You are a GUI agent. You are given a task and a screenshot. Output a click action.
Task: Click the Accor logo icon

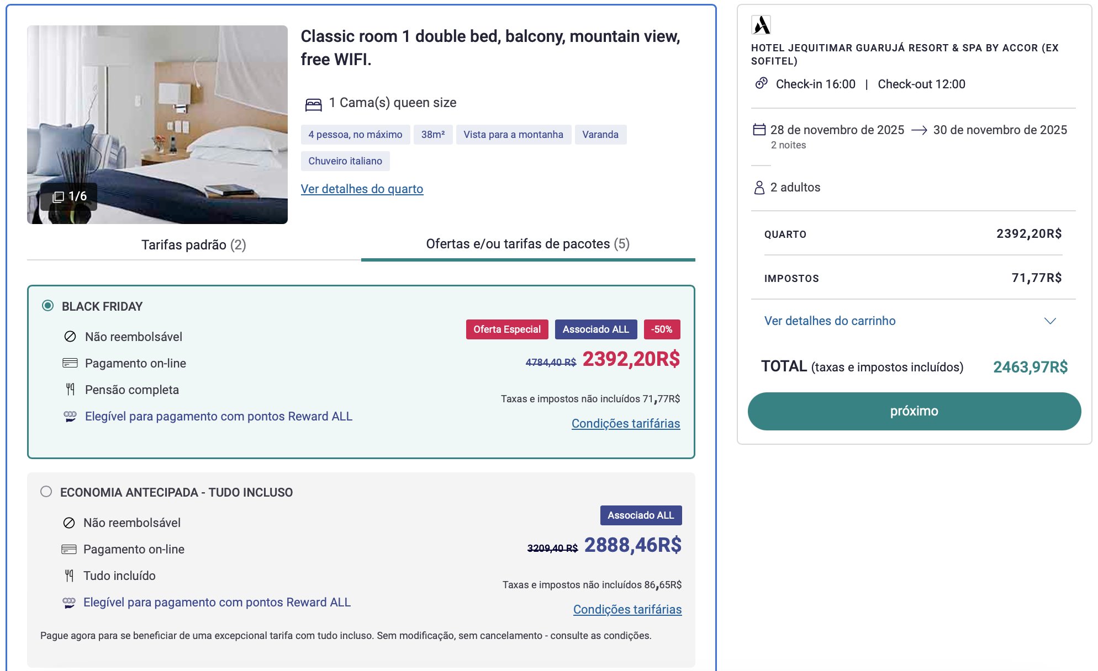tap(761, 25)
